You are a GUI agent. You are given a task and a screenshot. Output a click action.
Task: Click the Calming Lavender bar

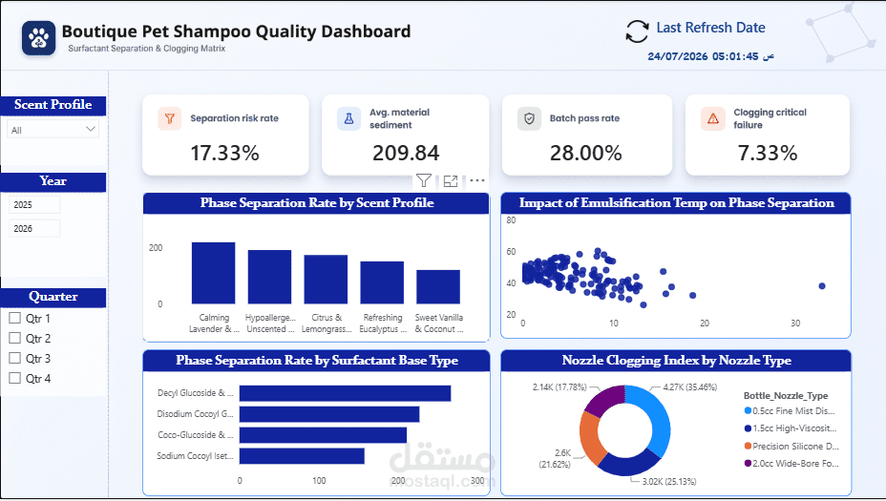coord(213,273)
